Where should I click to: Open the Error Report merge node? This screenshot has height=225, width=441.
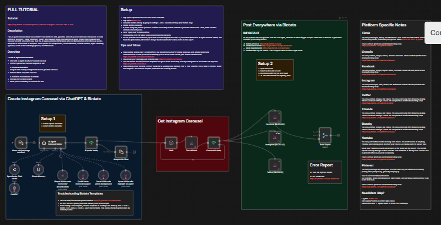[325, 135]
